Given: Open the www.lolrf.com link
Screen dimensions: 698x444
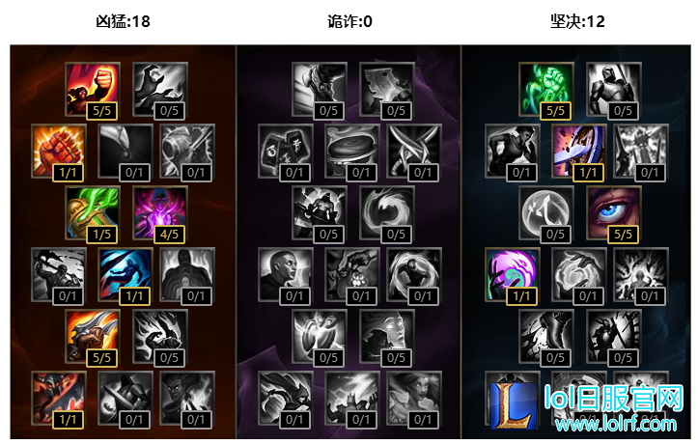Looking at the screenshot, I should [616, 424].
